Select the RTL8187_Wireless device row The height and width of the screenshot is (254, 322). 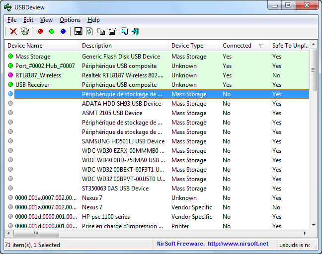tap(38, 75)
